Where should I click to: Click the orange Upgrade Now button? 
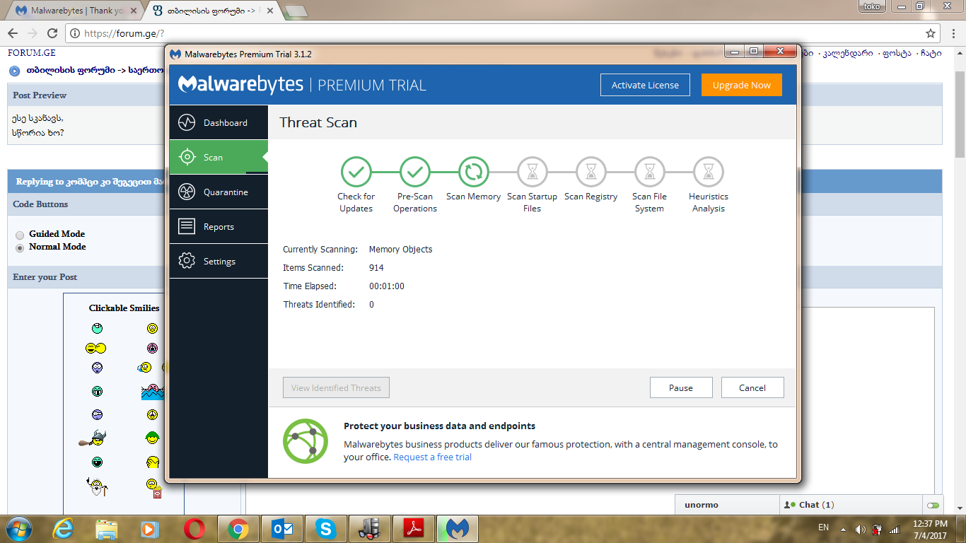pyautogui.click(x=742, y=85)
